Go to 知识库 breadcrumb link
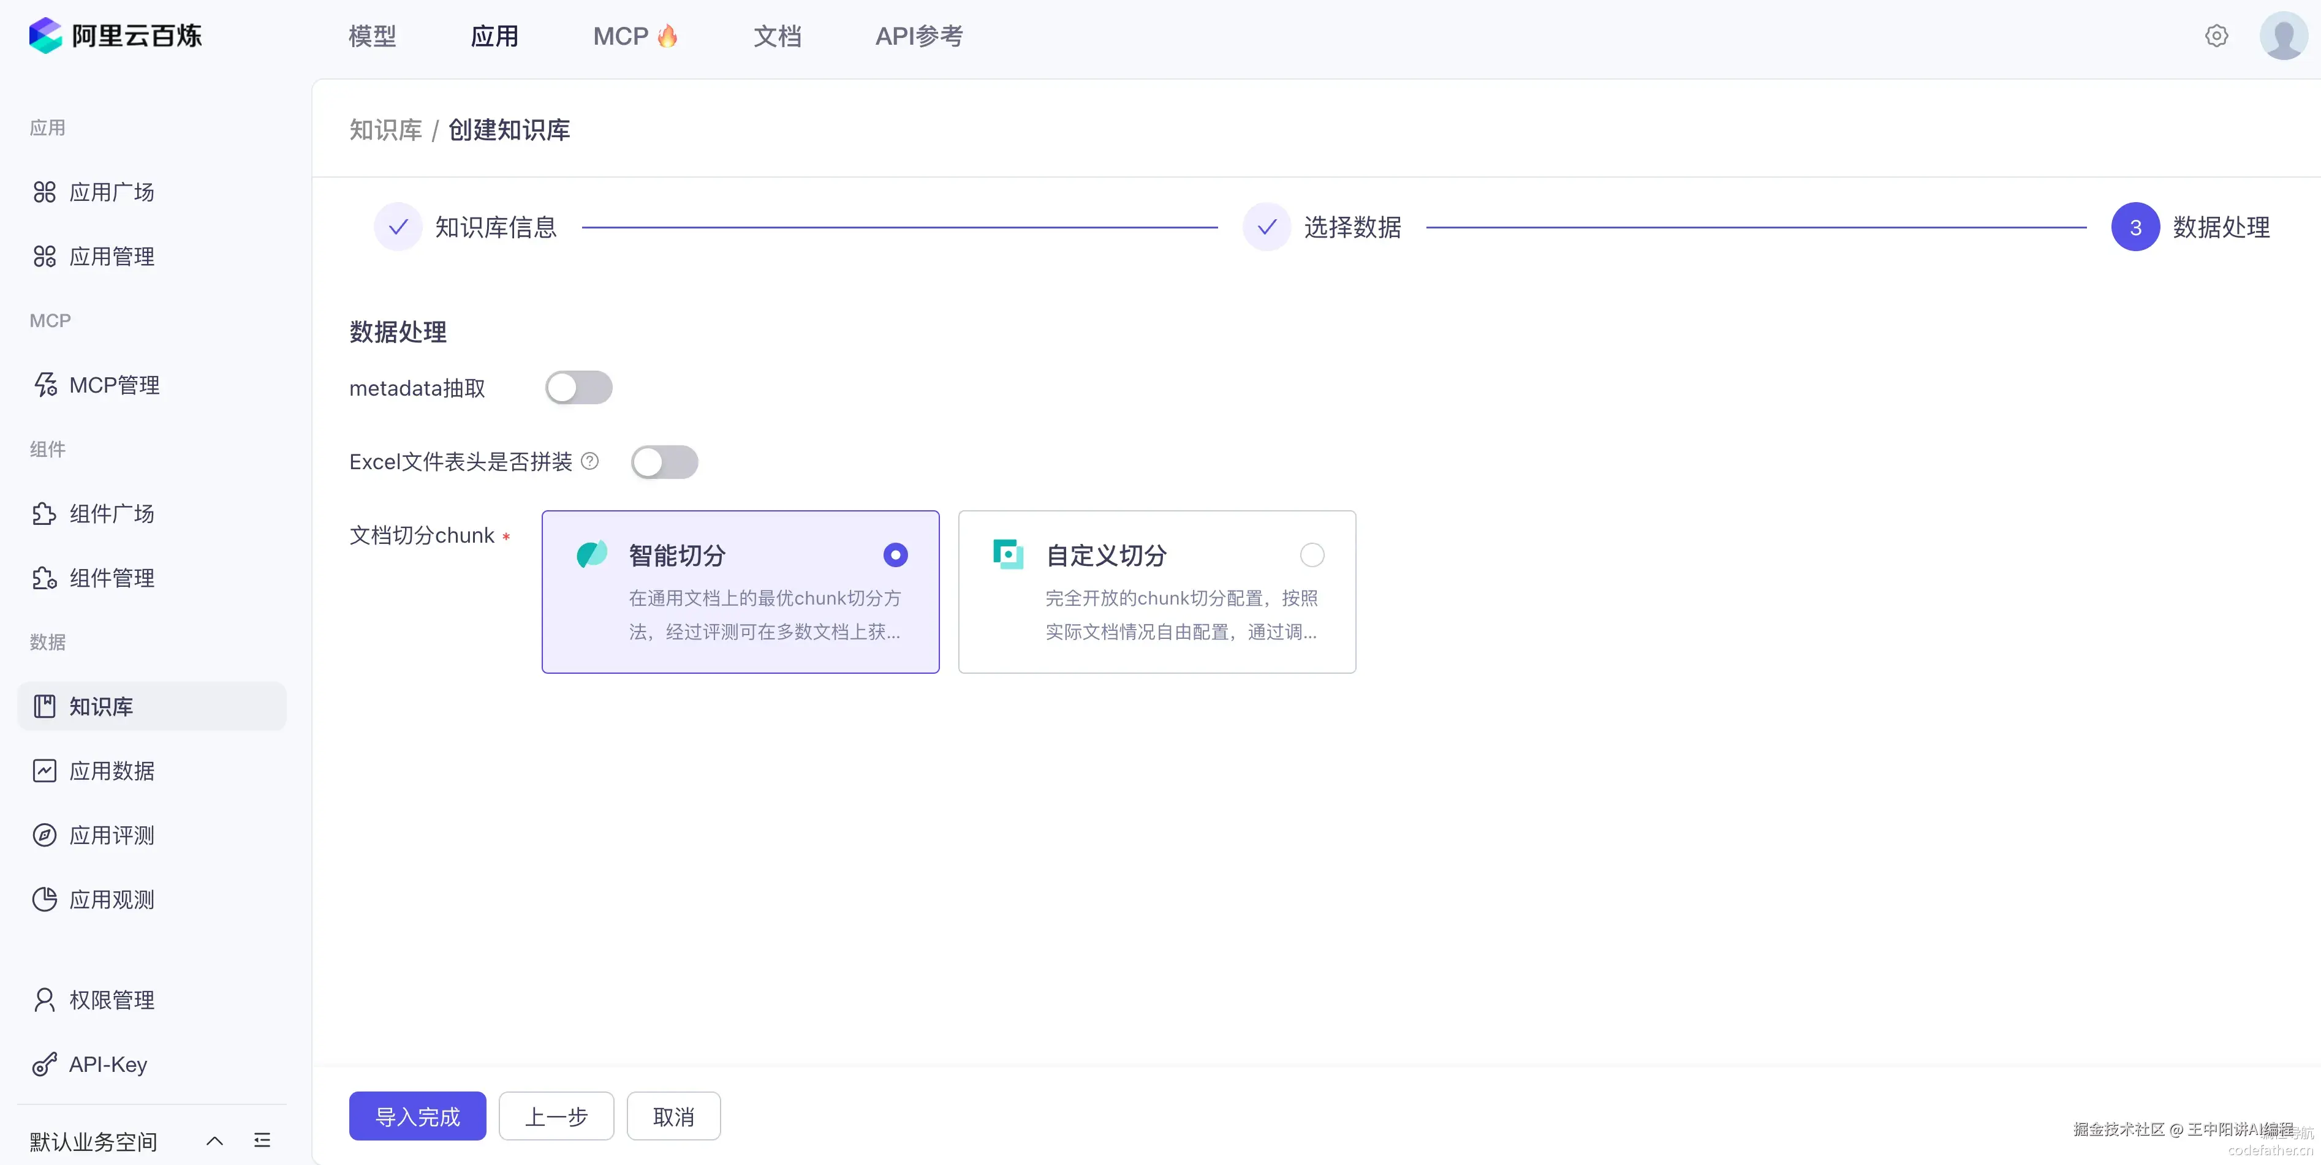The height and width of the screenshot is (1165, 2321). tap(385, 130)
